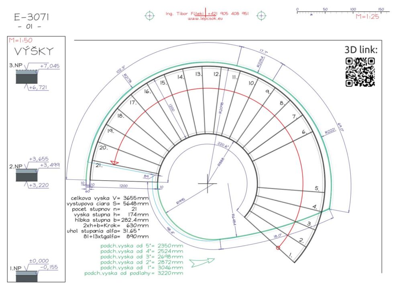Screen dimensions: 411x289
Task: Click the E-3071 drawing number title
Action: click(x=32, y=17)
